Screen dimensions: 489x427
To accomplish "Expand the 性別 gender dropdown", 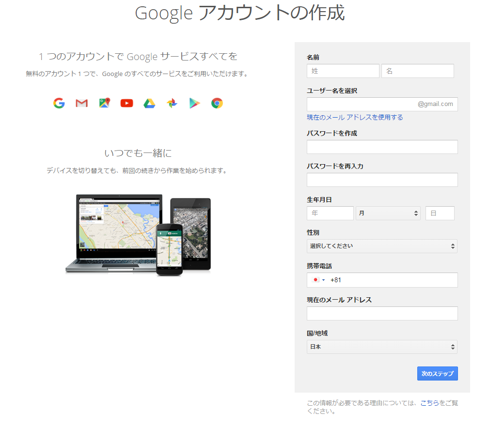I will pos(382,246).
